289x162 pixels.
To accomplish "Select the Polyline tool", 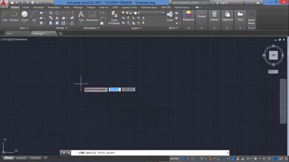I will (14, 16).
